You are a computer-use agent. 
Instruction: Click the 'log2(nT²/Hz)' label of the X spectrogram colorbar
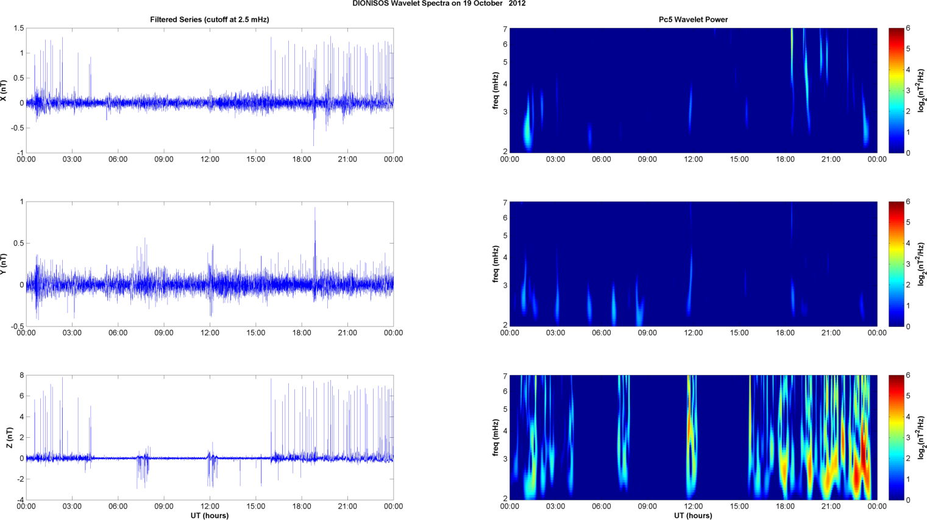(922, 91)
